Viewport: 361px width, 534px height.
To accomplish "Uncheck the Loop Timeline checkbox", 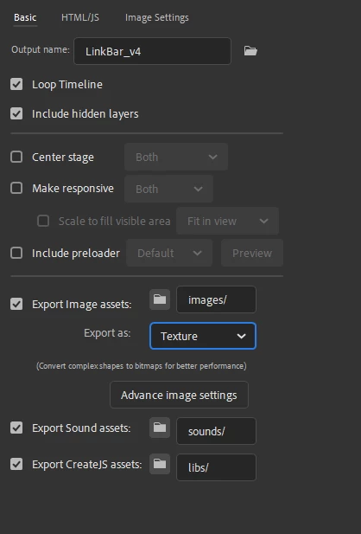I will coord(16,84).
